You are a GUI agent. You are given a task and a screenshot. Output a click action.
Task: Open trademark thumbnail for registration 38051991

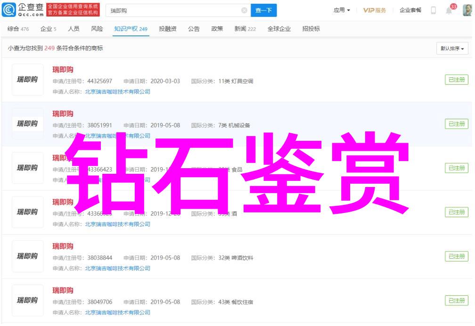pyautogui.click(x=27, y=123)
